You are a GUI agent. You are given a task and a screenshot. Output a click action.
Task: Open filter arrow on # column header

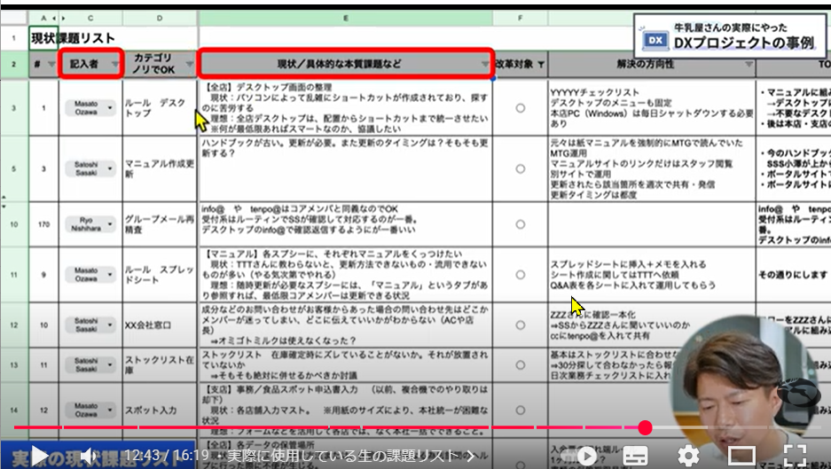click(x=51, y=66)
